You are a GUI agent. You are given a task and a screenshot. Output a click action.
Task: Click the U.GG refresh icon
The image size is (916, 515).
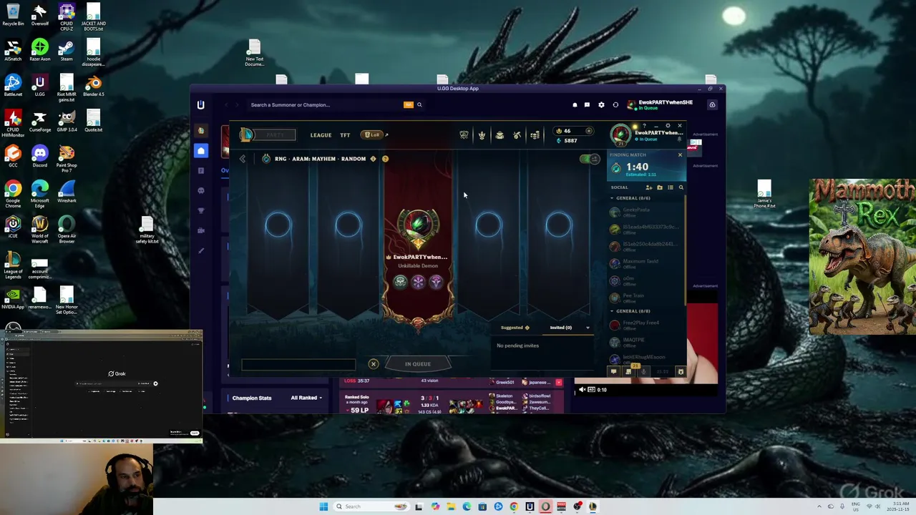coord(615,105)
